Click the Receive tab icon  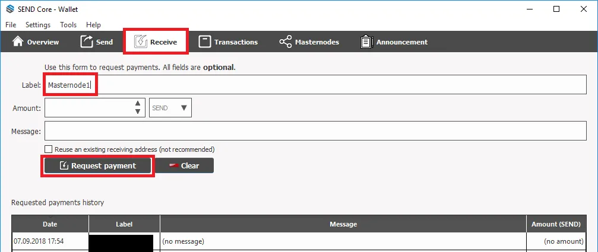point(141,42)
